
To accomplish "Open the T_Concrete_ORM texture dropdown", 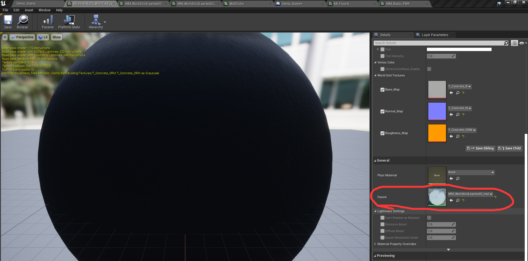I will click(462, 130).
